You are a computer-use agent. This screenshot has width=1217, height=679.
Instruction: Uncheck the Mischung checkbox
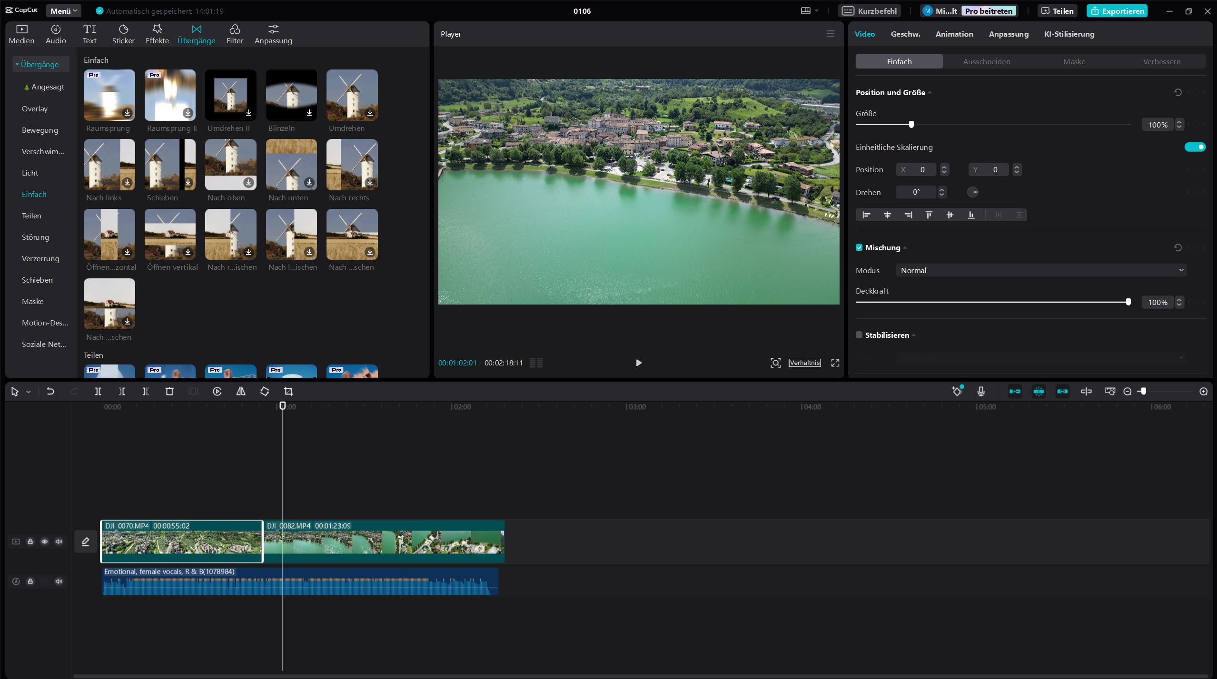pyautogui.click(x=859, y=247)
